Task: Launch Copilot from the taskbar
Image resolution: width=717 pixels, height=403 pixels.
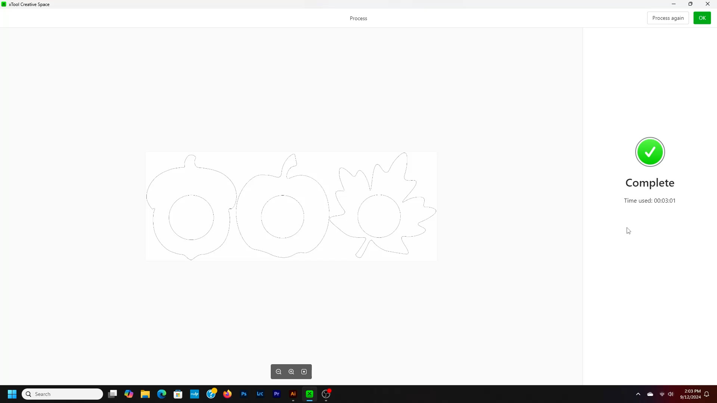Action: 129,394
